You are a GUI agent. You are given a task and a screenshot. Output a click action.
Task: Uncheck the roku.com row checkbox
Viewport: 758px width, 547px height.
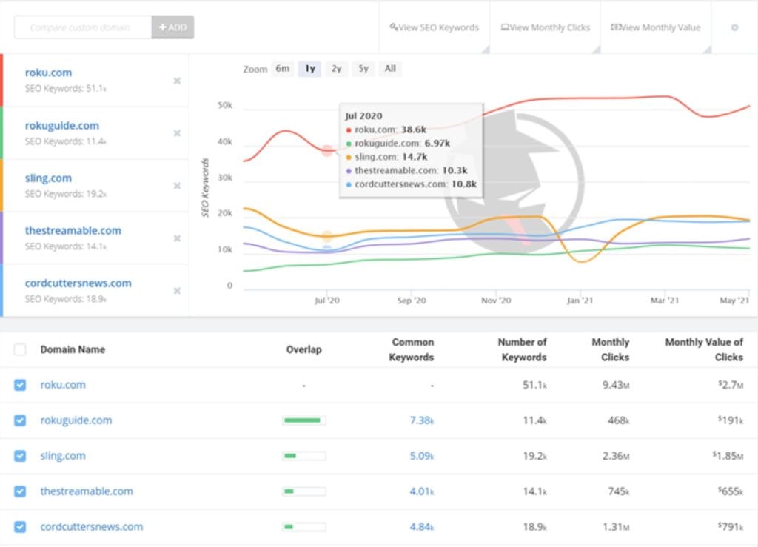20,385
